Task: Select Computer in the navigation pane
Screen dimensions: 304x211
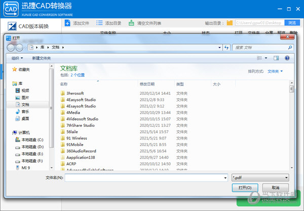Action: (x=21, y=133)
